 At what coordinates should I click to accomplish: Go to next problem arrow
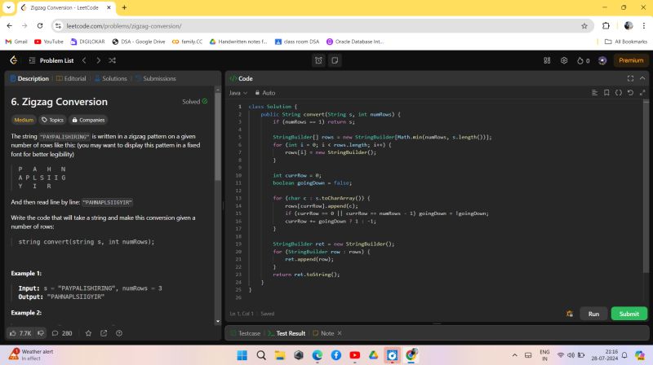(98, 60)
